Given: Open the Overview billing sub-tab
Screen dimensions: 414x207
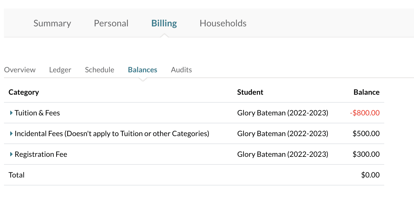Looking at the screenshot, I should click(x=20, y=70).
